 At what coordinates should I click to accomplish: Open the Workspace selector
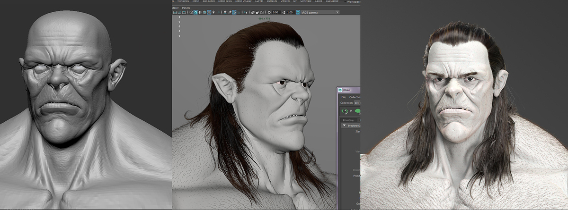[352, 2]
